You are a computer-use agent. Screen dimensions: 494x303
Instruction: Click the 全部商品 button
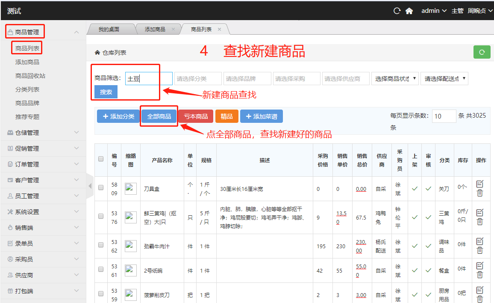[159, 116]
